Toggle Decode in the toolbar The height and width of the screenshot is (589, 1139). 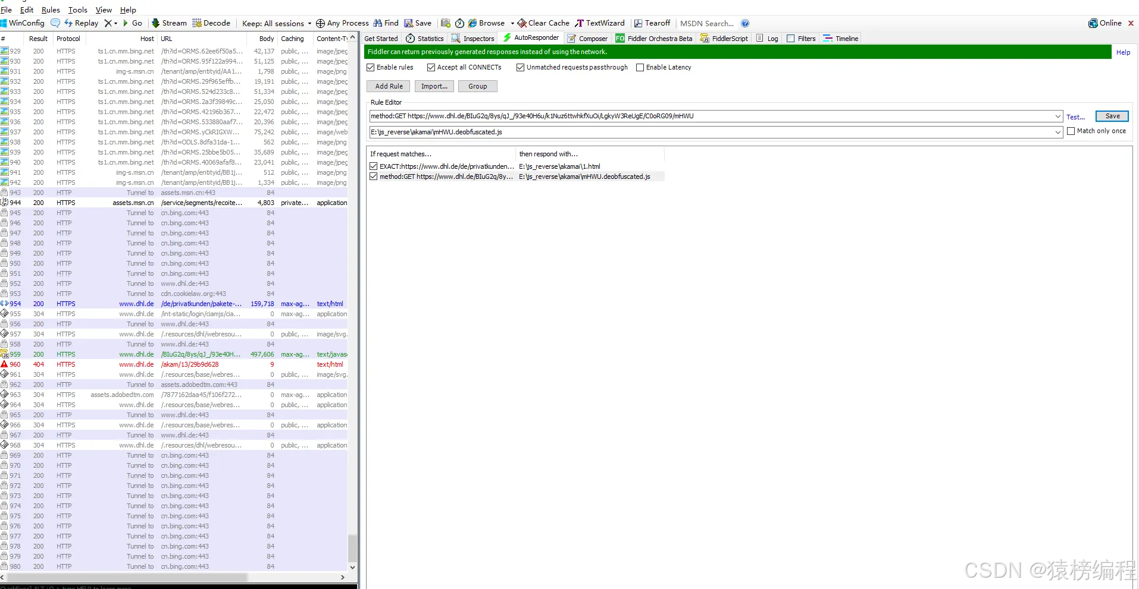211,23
